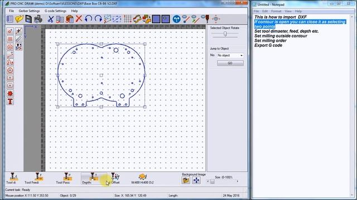Select the solid blue square icon
The width and height of the screenshot is (357, 200).
156,19
